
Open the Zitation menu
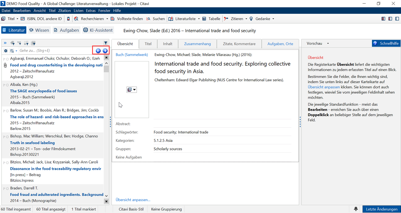[65, 11]
